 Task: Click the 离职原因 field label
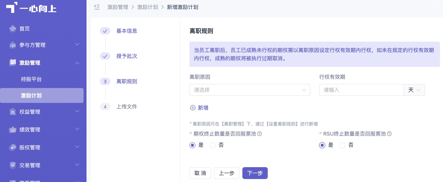tap(200, 77)
